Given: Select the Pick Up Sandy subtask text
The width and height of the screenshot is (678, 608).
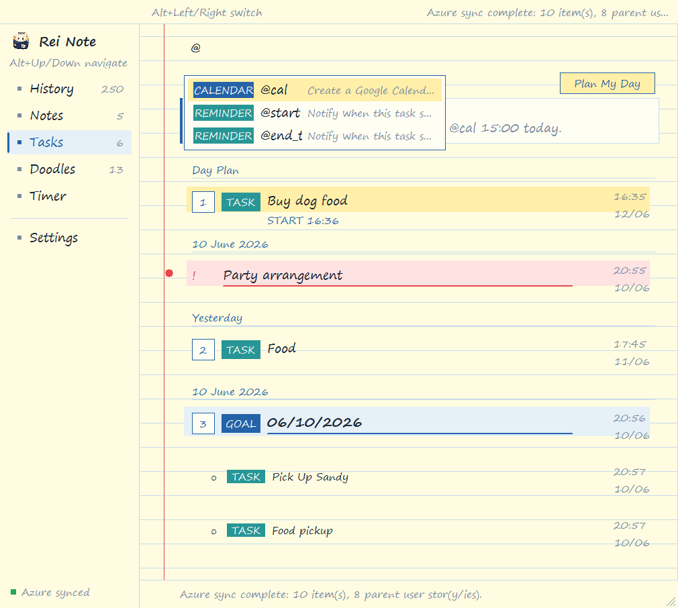Looking at the screenshot, I should click(x=310, y=477).
